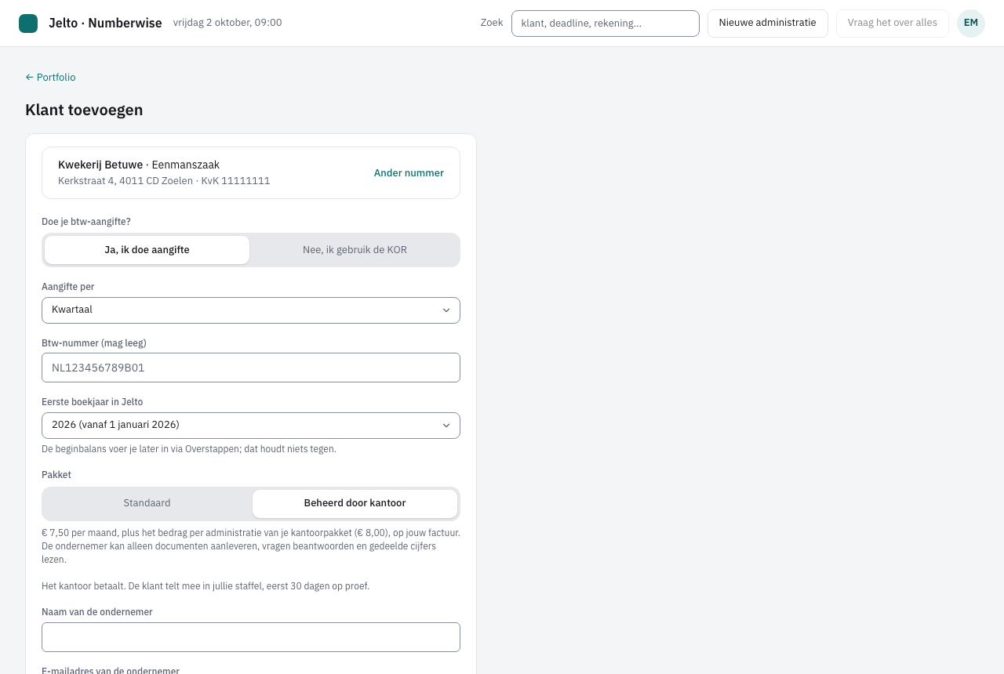Click into the Btw-nummer input field
1004x674 pixels.
point(251,368)
